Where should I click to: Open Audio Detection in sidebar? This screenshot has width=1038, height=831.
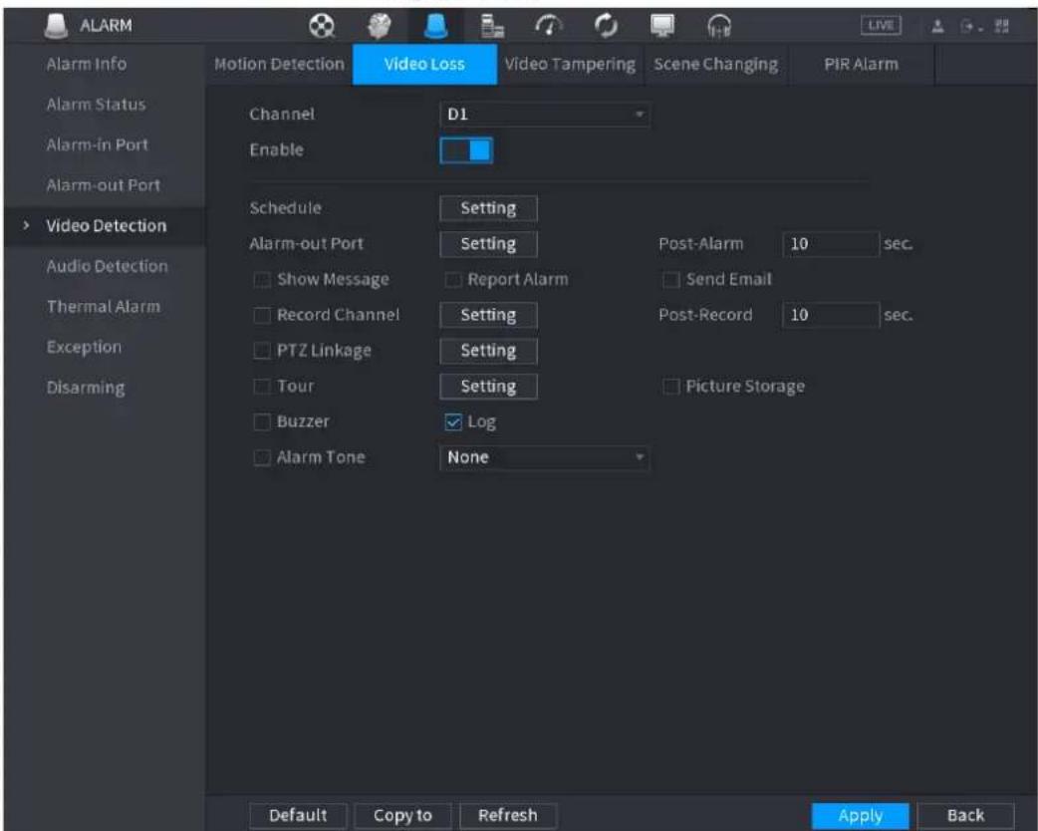coord(108,266)
